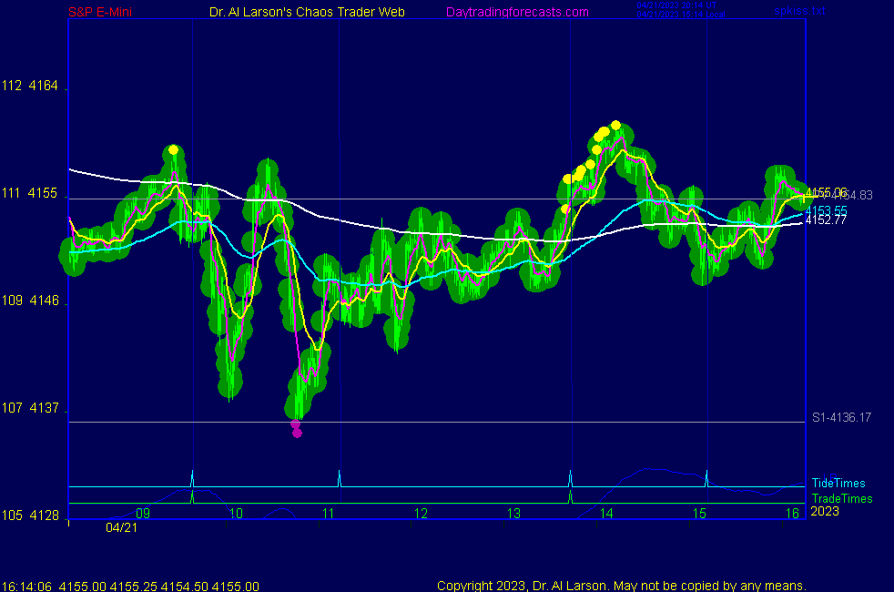Click the "04/21" date label below the axis

tap(121, 527)
